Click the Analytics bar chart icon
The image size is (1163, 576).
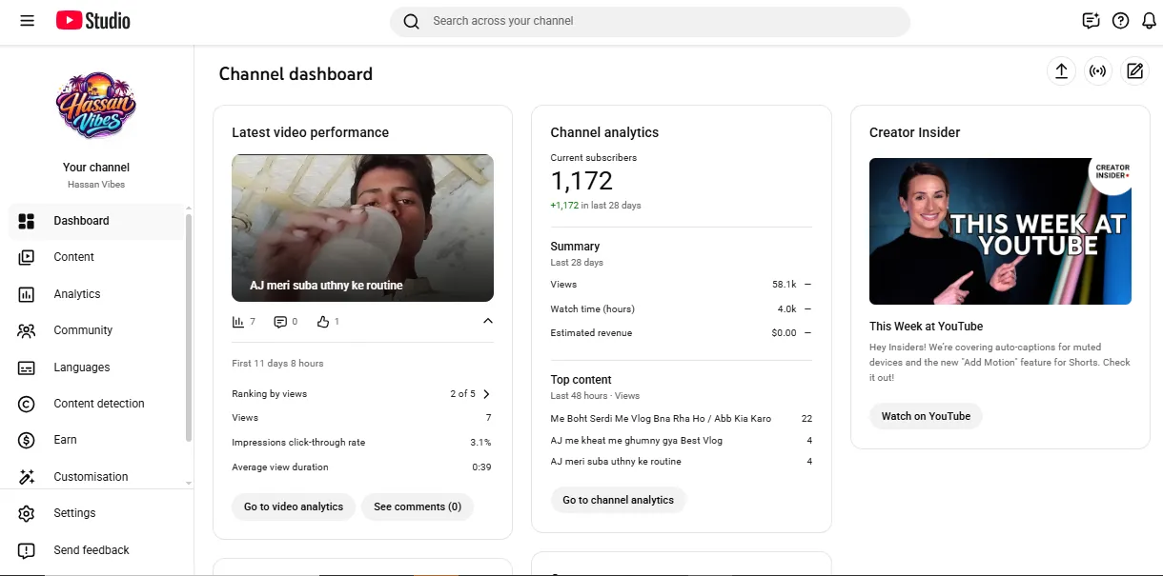pos(27,294)
